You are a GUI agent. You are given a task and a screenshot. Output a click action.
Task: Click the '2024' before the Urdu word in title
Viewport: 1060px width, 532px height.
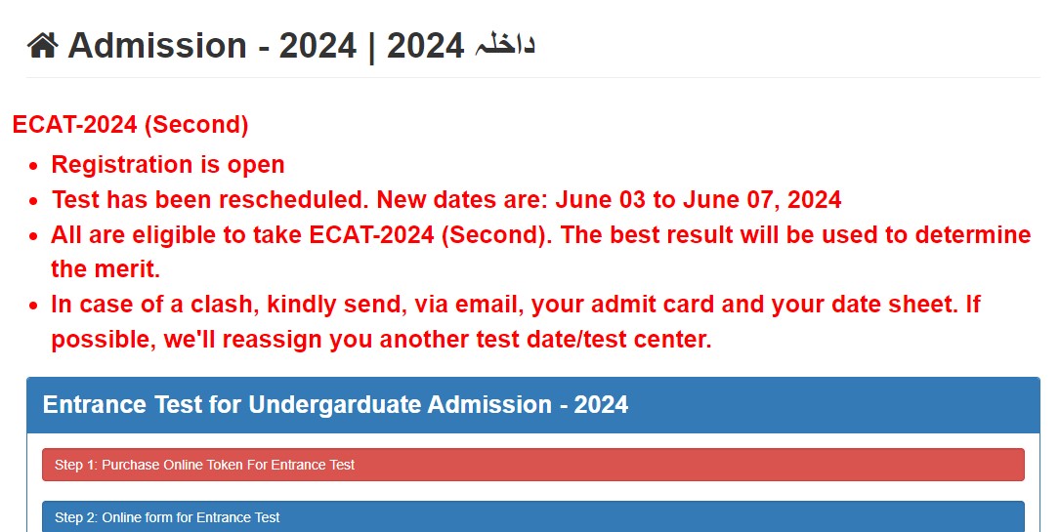(x=425, y=46)
